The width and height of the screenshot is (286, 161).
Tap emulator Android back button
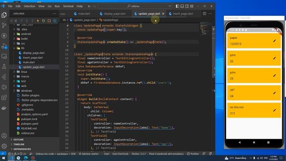[x=240, y=142]
